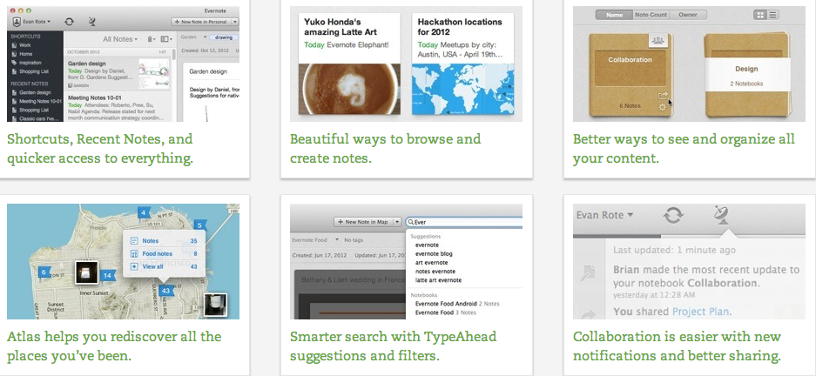Sort notebooks by Name
Screen dimensions: 816x376
615,15
